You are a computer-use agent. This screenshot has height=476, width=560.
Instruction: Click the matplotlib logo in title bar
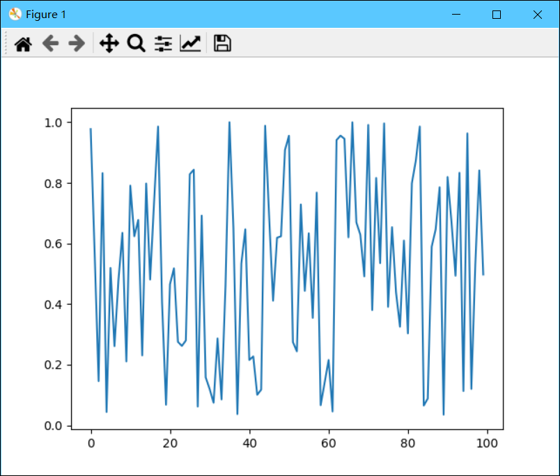[15, 15]
